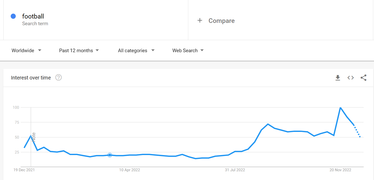This screenshot has height=180, width=374.
Task: Click the dotted forecast line at chart end
Action: (x=357, y=131)
